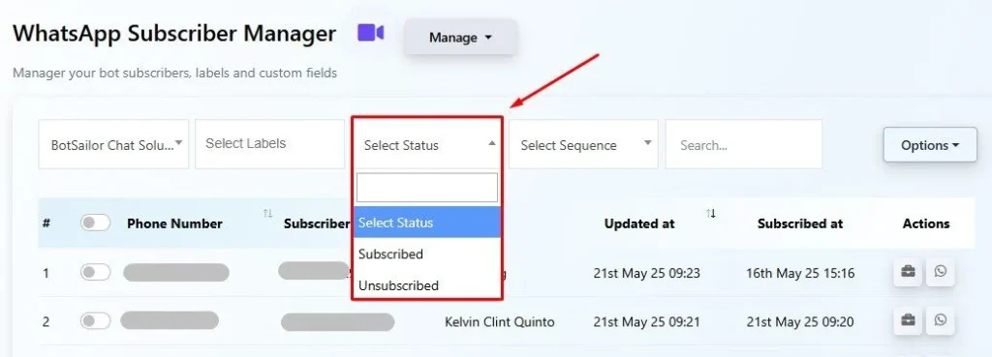Open the Select Sequence dropdown
The image size is (992, 357).
(x=583, y=145)
